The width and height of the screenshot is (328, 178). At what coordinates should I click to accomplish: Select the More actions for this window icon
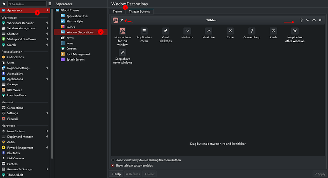(x=123, y=31)
